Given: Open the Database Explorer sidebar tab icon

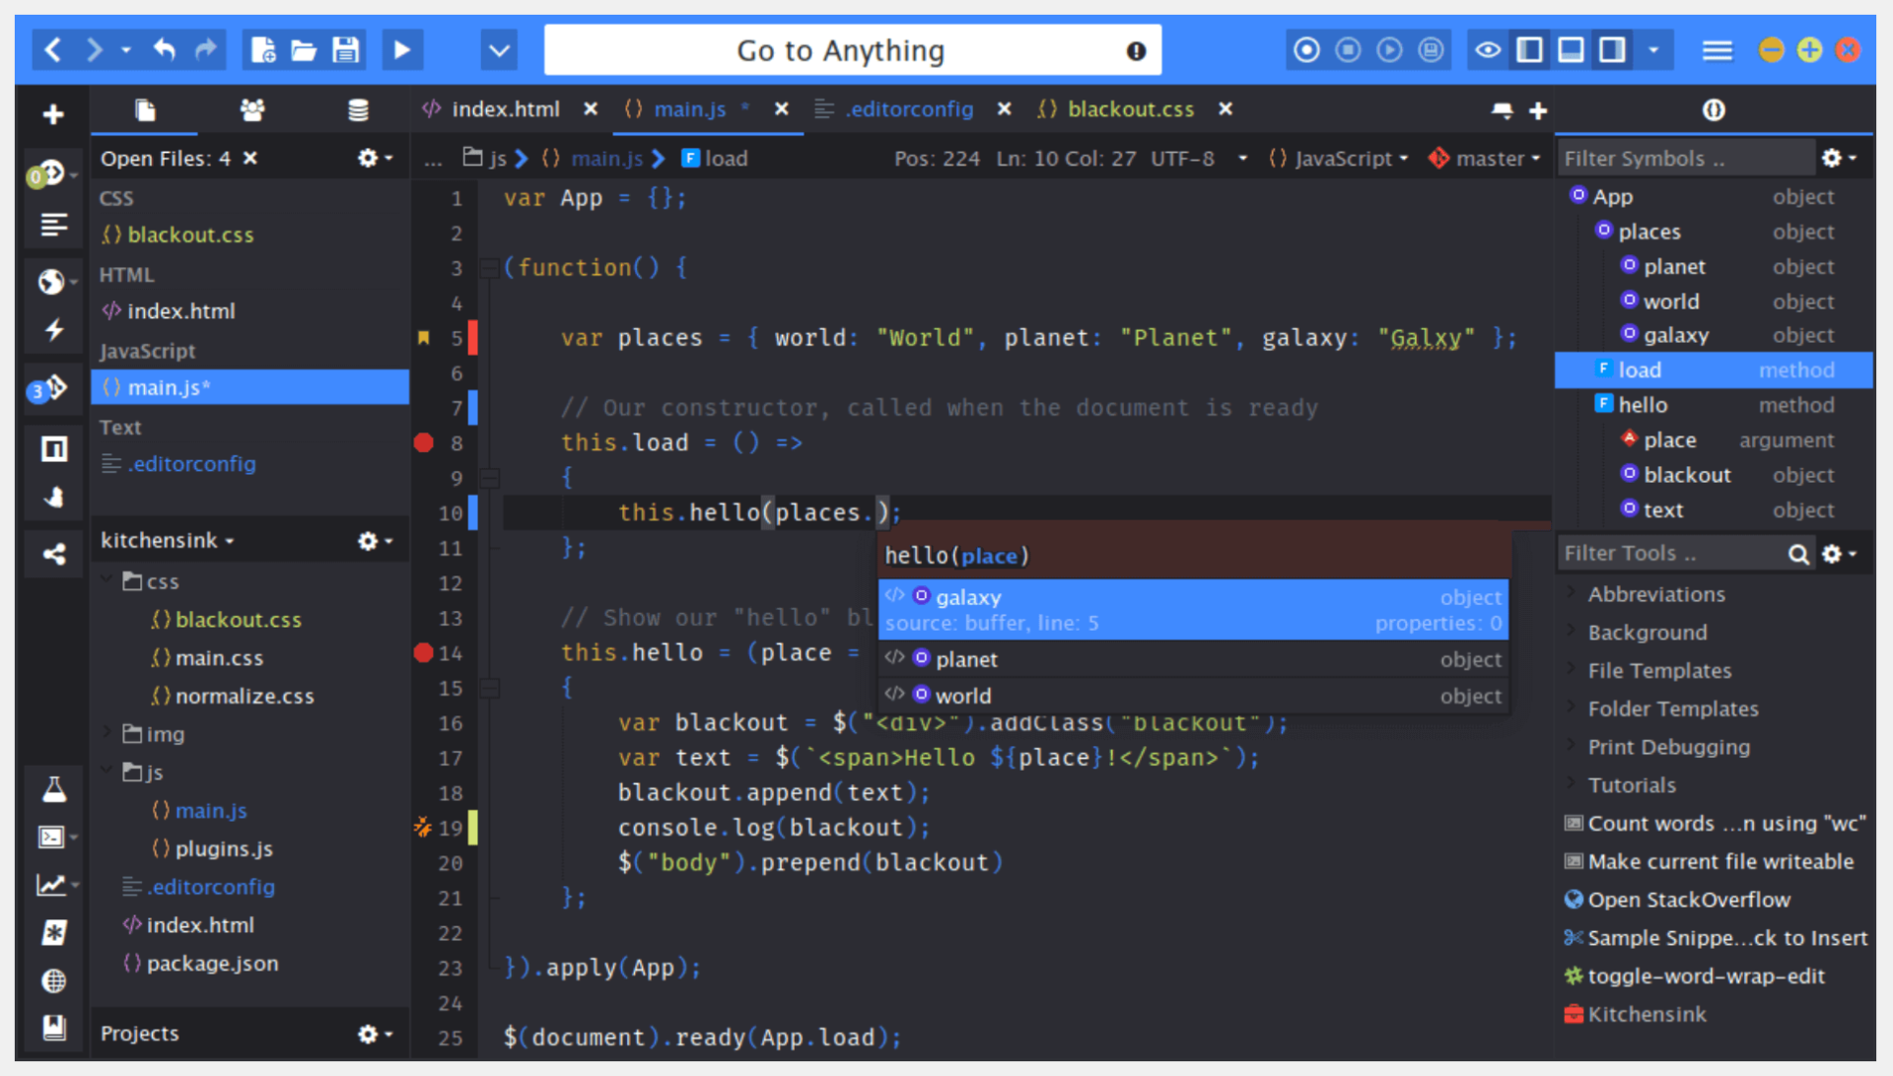Looking at the screenshot, I should tap(358, 110).
